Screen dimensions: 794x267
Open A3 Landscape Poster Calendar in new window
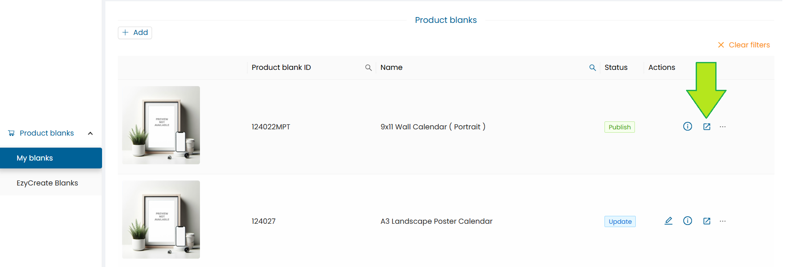707,221
